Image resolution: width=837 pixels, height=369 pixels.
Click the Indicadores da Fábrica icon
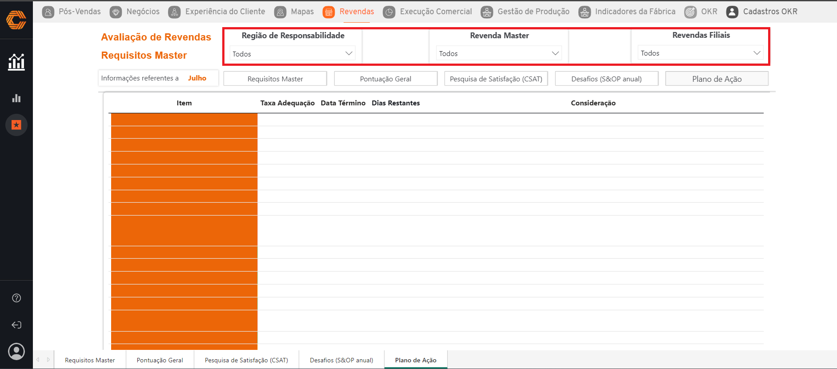[x=585, y=12]
